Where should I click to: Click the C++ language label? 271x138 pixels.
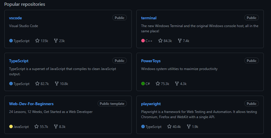click(149, 41)
